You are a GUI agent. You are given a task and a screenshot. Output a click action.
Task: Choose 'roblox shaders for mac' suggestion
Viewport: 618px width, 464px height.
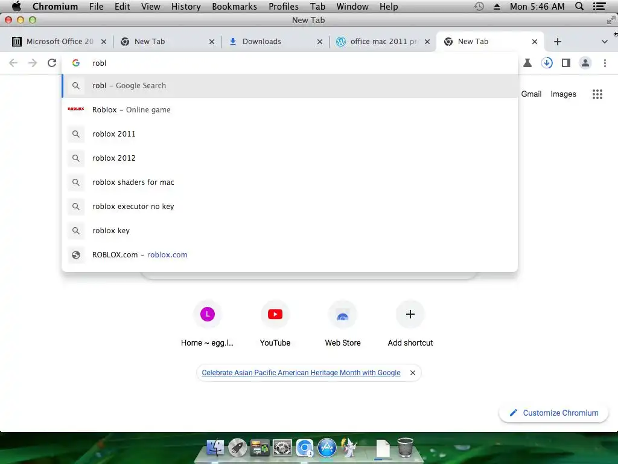290,182
